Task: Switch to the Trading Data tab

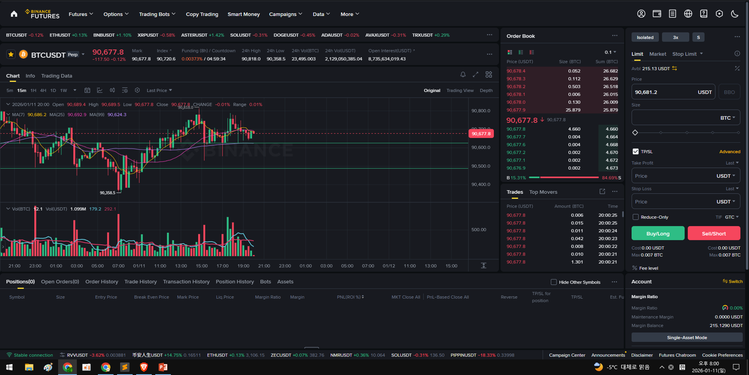Action: coord(57,76)
